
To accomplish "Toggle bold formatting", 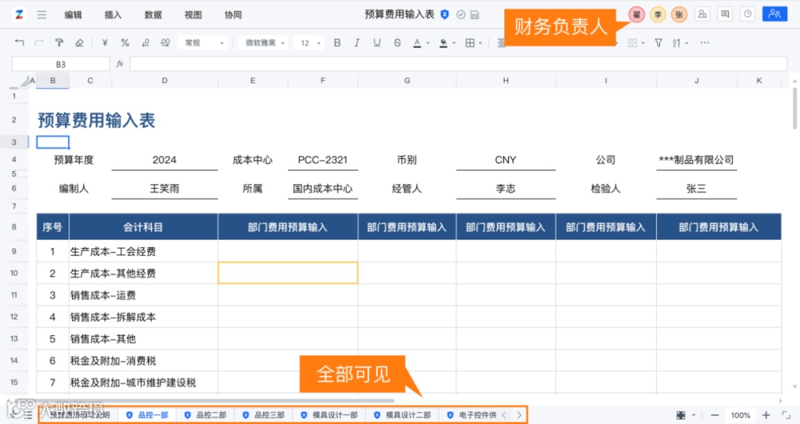I will pos(337,43).
